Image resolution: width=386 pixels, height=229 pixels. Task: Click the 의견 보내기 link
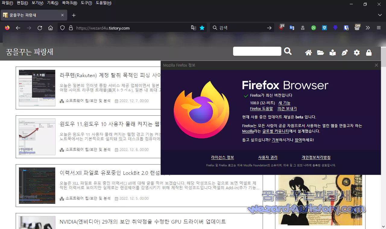point(287,109)
